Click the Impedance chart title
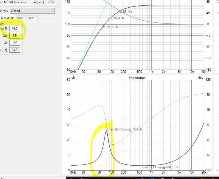219x179 pixels. tap(137, 78)
